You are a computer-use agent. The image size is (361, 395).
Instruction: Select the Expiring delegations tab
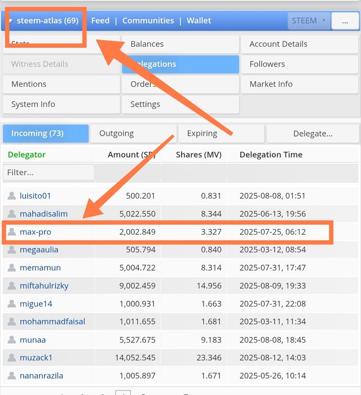click(221, 133)
